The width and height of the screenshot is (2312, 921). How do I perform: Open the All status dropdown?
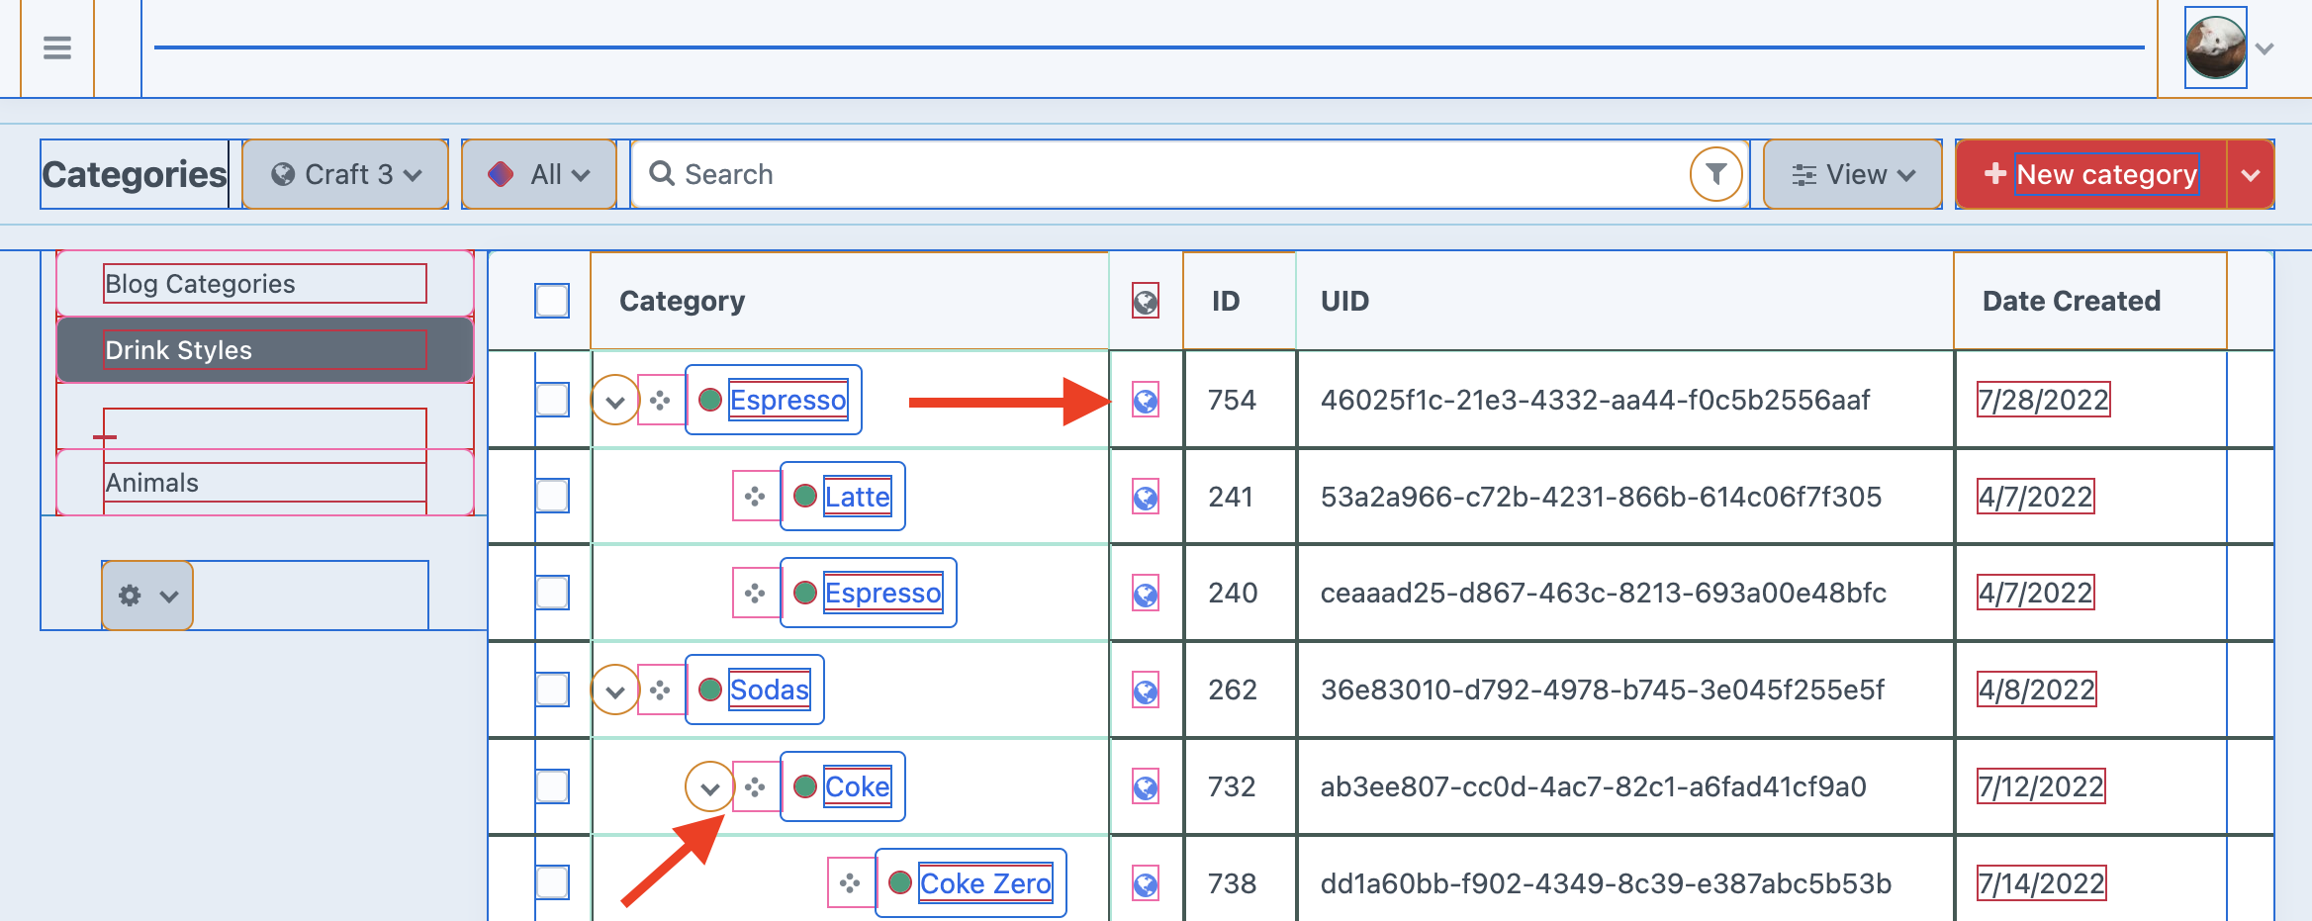click(x=539, y=174)
